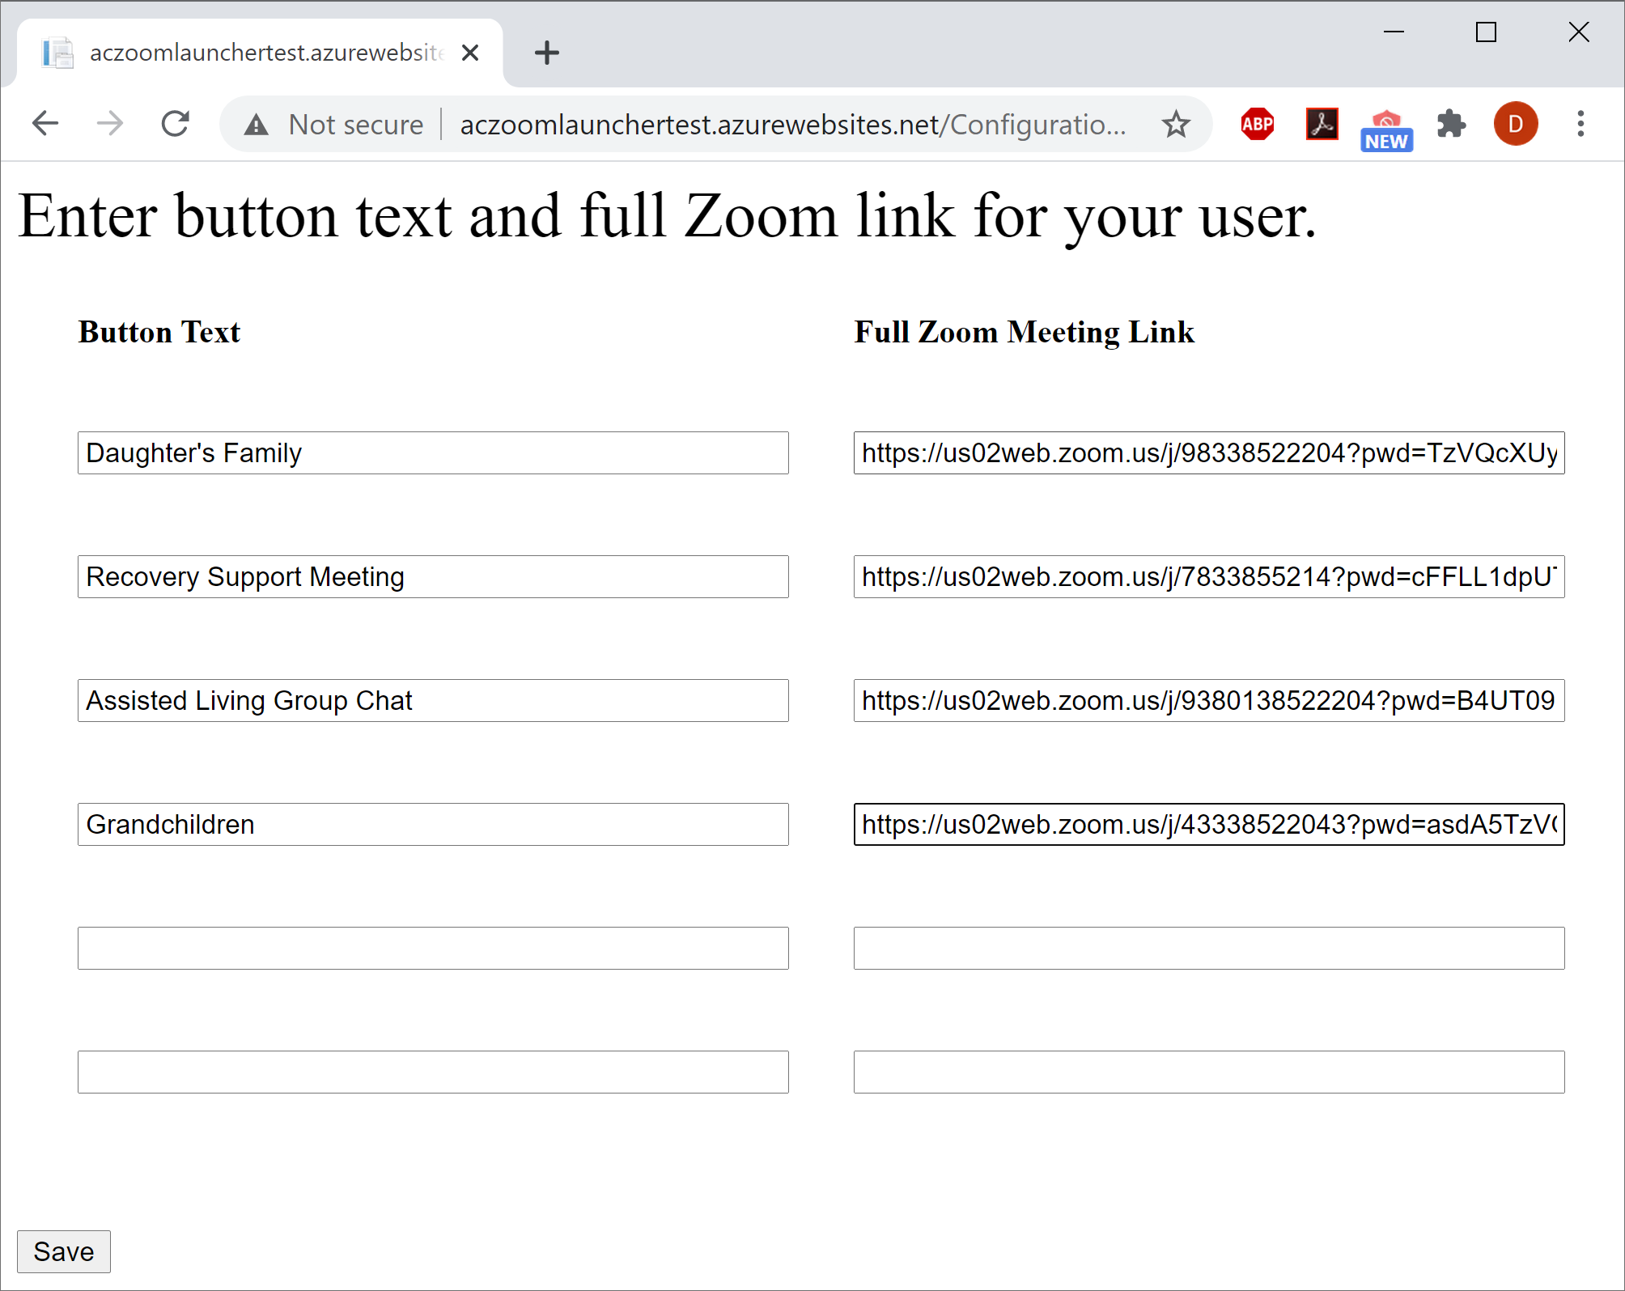Screen dimensions: 1625x1291
Task: Maximize the browser window
Action: point(1486,32)
